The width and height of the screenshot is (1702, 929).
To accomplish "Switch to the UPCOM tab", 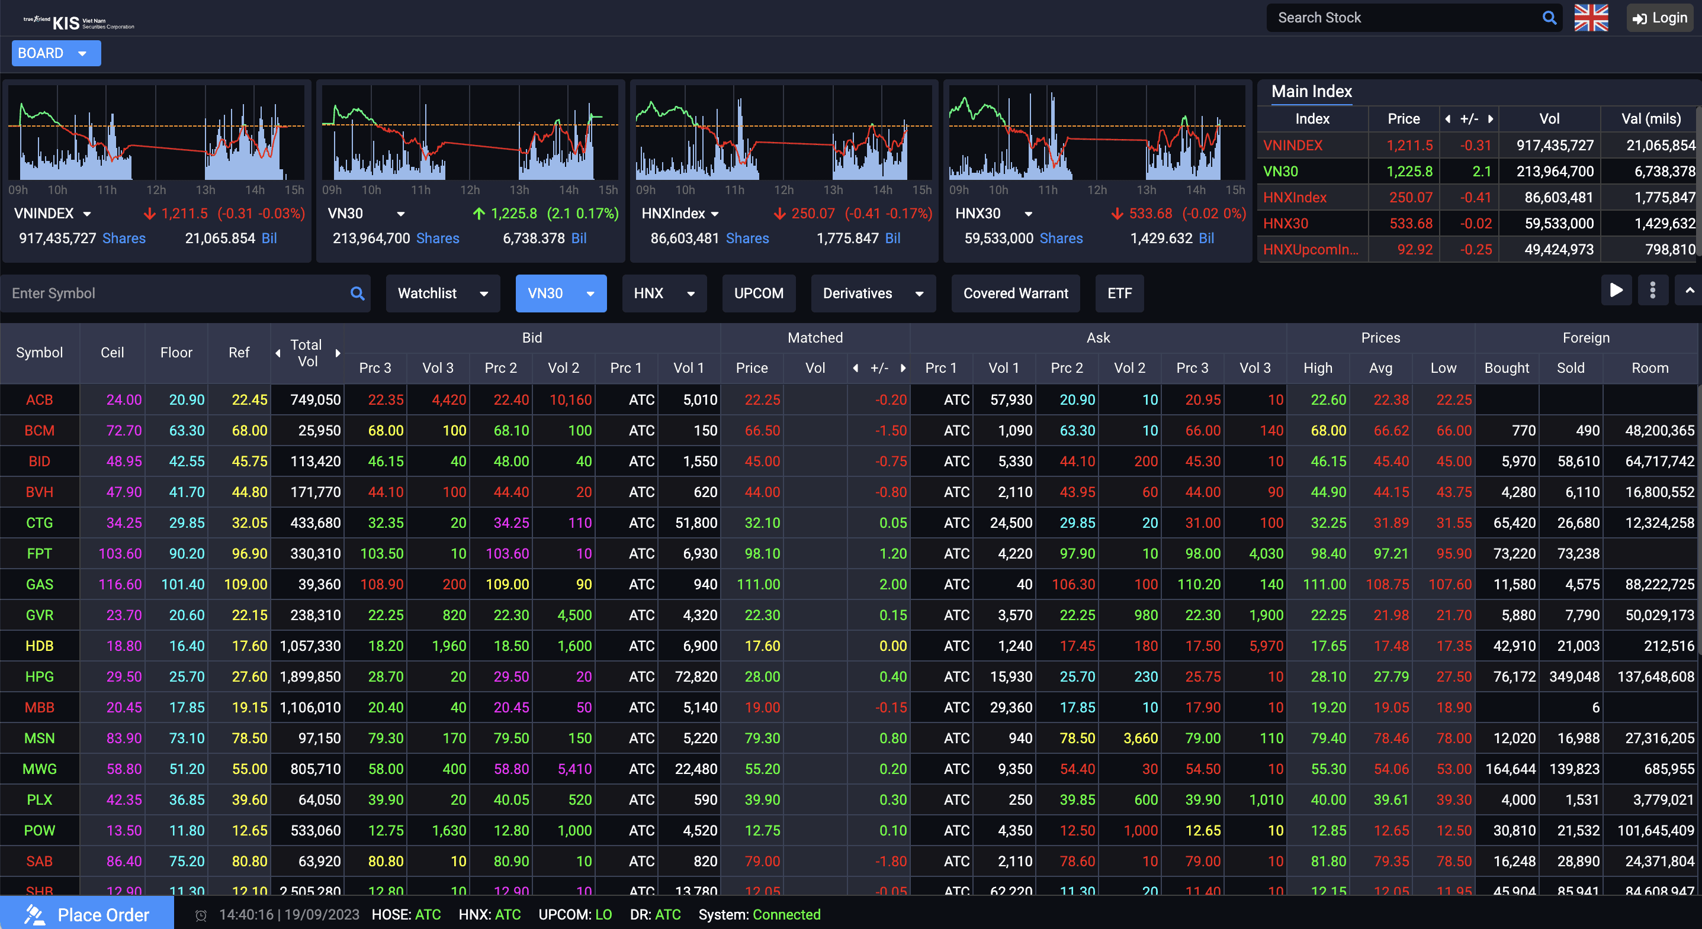I will pos(758,293).
